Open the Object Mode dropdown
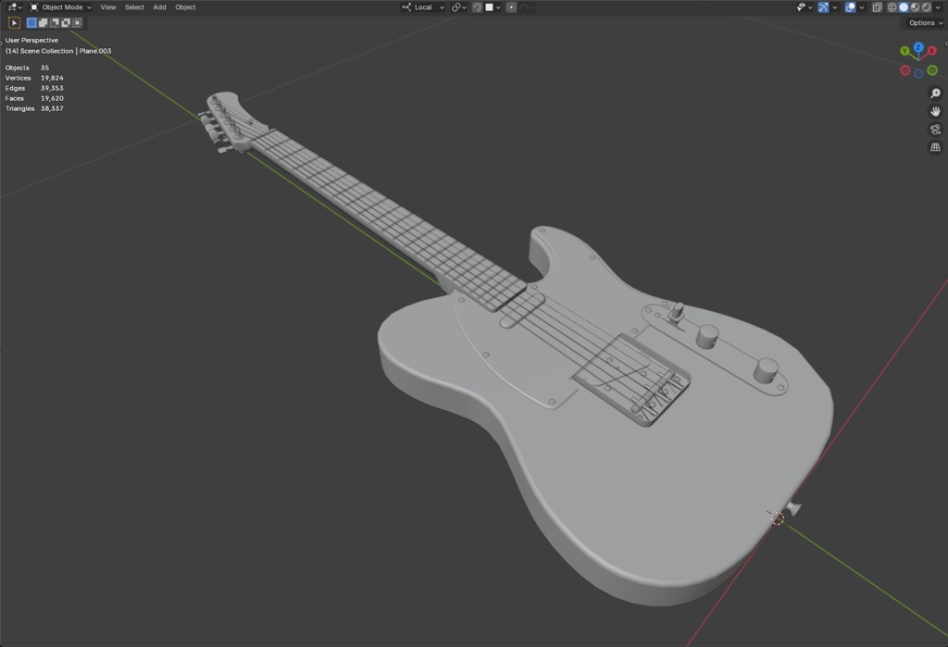The width and height of the screenshot is (948, 647). [x=60, y=7]
